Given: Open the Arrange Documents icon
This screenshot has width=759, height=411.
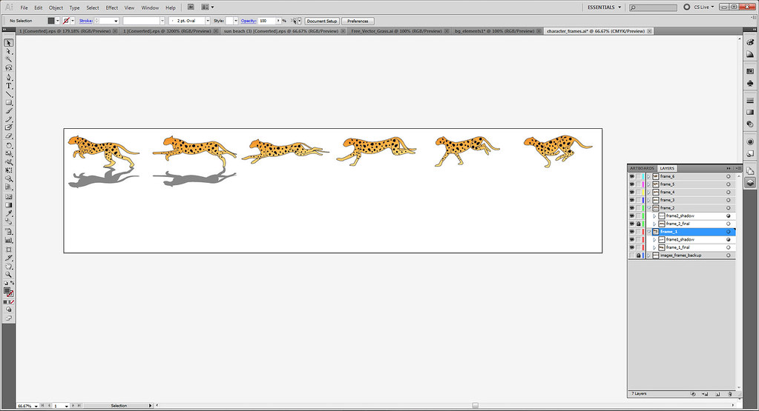Looking at the screenshot, I should (x=207, y=7).
